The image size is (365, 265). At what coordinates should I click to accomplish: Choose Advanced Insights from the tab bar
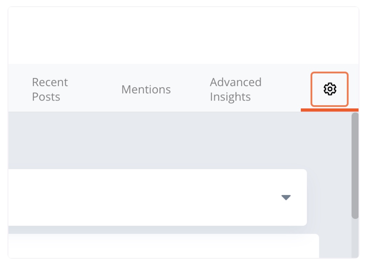[x=236, y=89]
